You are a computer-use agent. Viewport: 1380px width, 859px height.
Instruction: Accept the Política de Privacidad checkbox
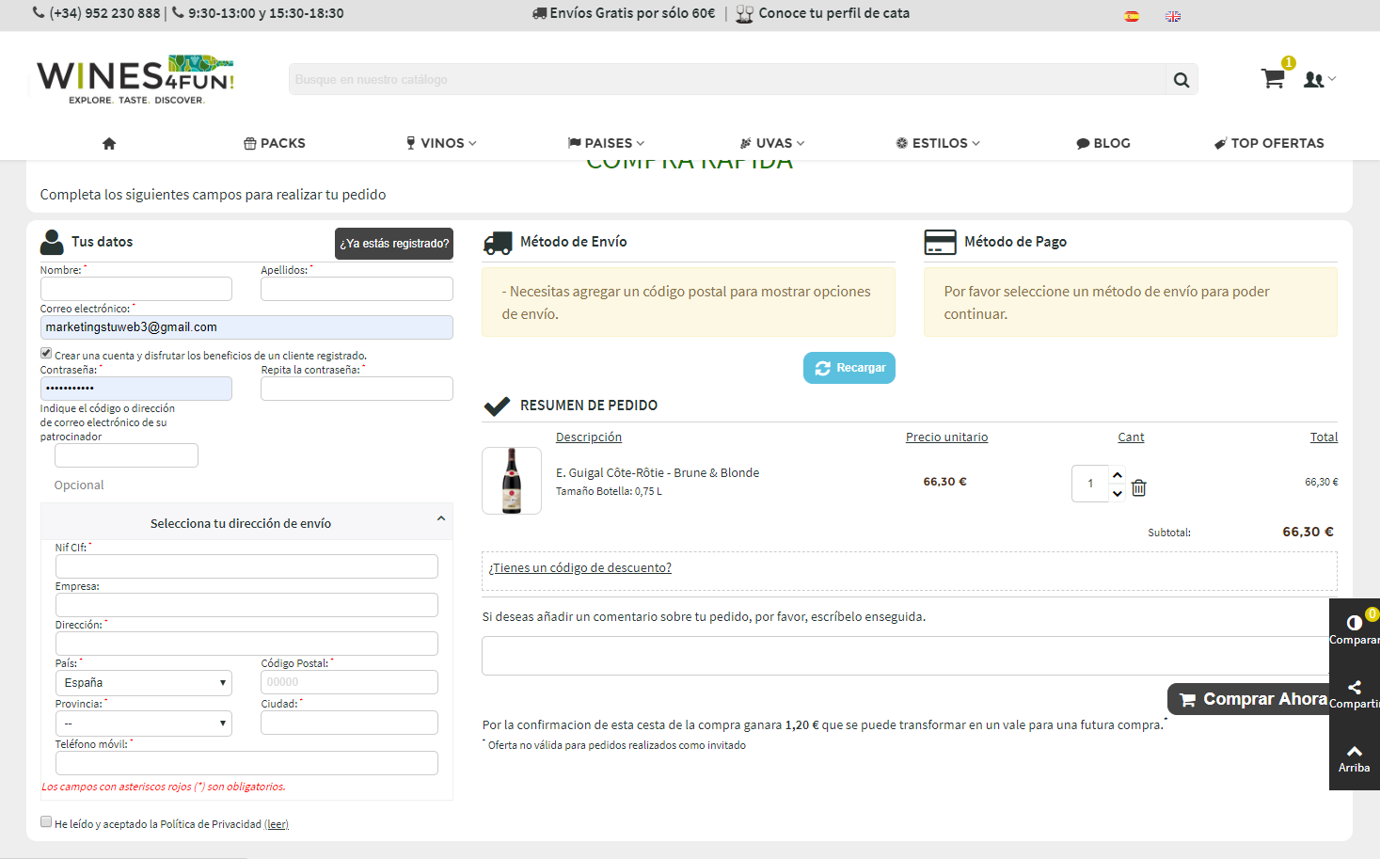click(x=46, y=822)
